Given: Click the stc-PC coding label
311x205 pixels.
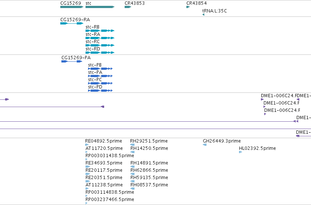Looking at the screenshot, I should [x=95, y=80].
